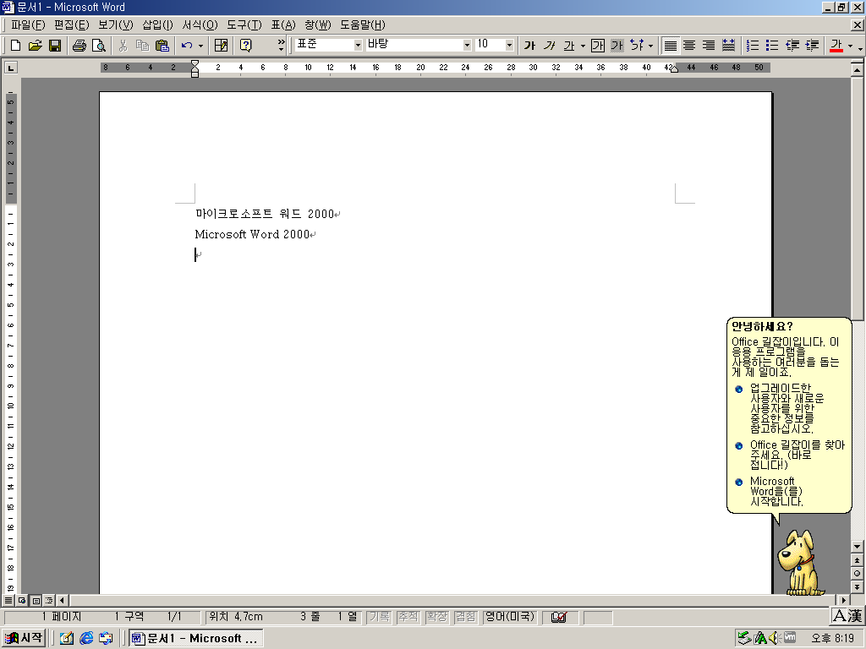Image resolution: width=866 pixels, height=649 pixels.
Task: Expand font color dropdown arrow
Action: 850,46
